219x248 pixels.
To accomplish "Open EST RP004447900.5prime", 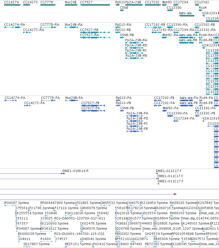I will pos(57,203).
